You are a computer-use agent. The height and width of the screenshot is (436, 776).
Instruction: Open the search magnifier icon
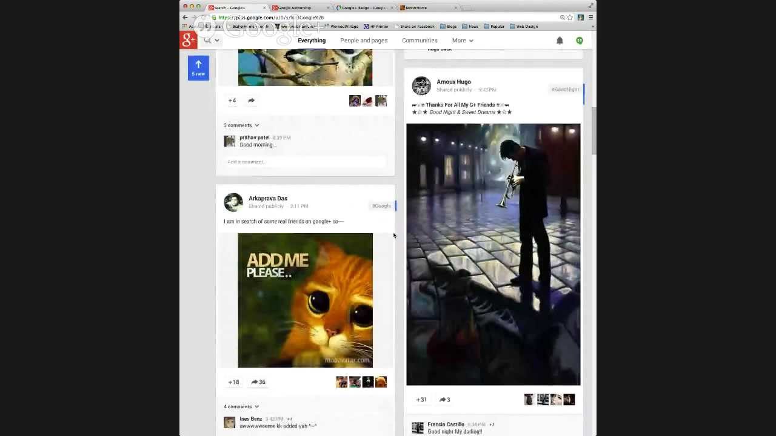point(207,40)
